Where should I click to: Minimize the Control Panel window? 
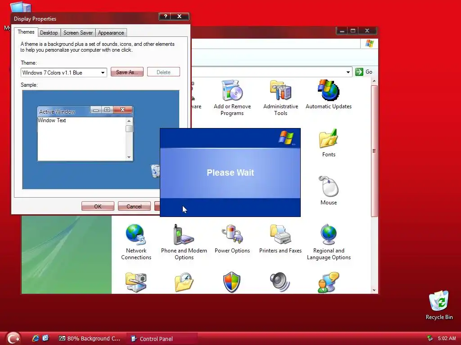[342, 31]
